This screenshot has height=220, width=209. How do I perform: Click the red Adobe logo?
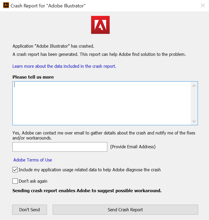coord(100,25)
